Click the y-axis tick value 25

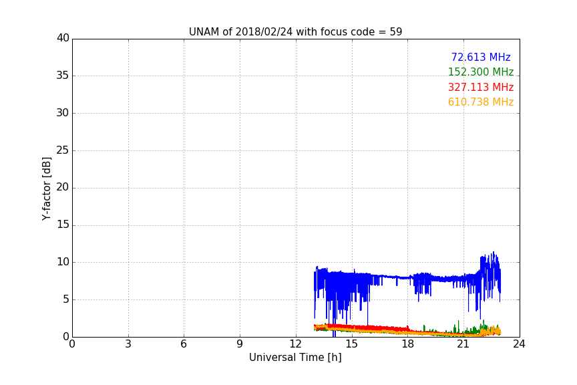pos(63,150)
